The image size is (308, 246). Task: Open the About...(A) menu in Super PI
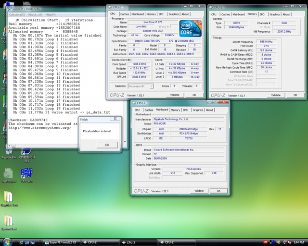[x=35, y=15]
